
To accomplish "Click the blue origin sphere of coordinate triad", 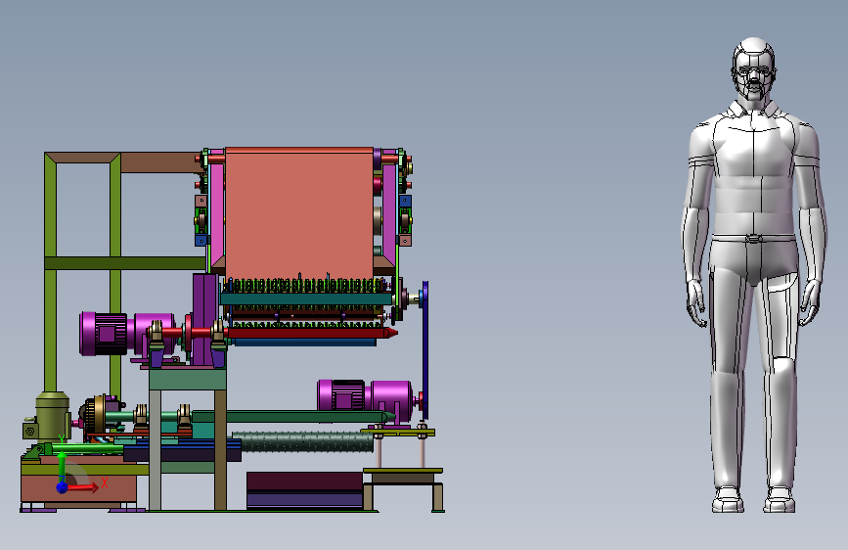I will click(x=63, y=487).
